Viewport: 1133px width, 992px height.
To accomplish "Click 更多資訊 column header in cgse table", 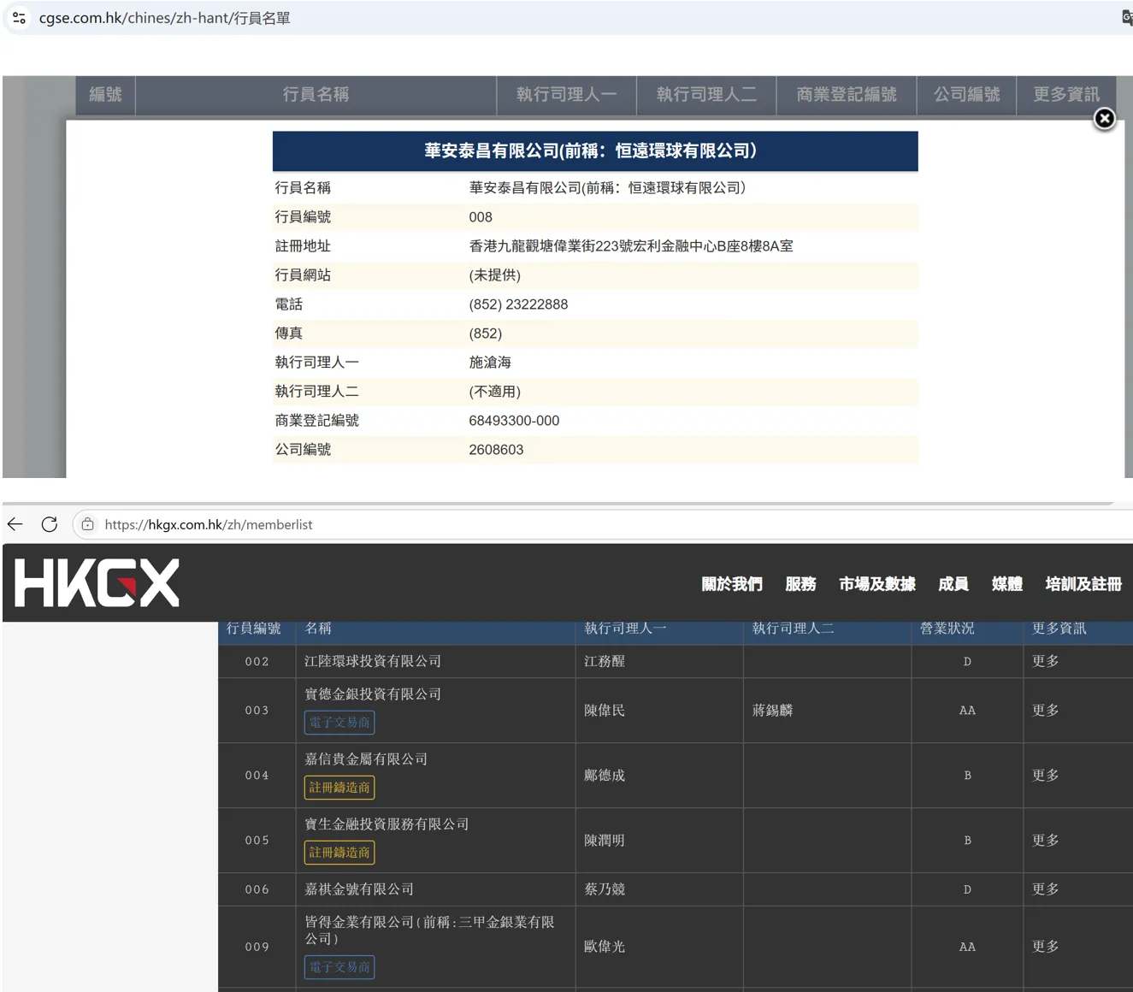I will 1066,95.
